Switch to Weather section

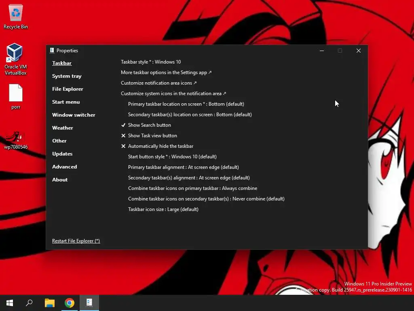click(63, 128)
